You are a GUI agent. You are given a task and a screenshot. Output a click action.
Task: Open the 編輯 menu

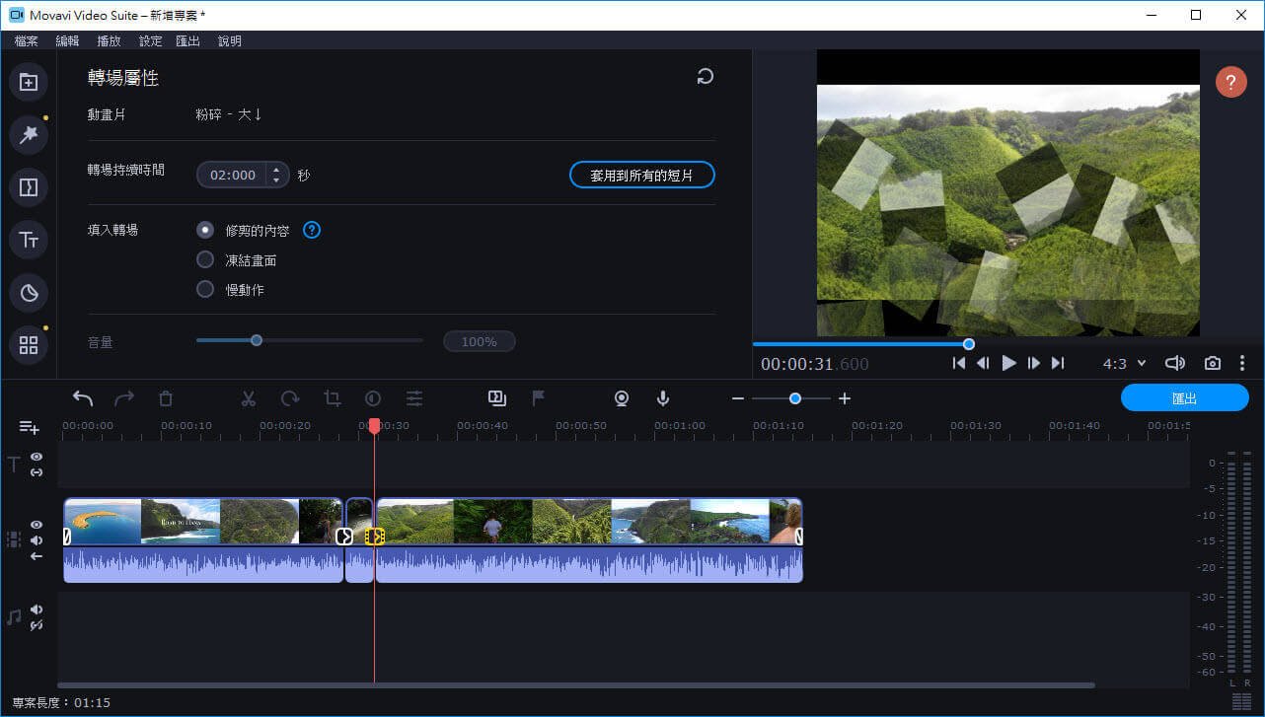(x=67, y=41)
